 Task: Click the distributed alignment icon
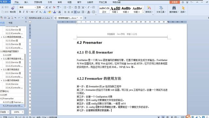click(x=79, y=12)
